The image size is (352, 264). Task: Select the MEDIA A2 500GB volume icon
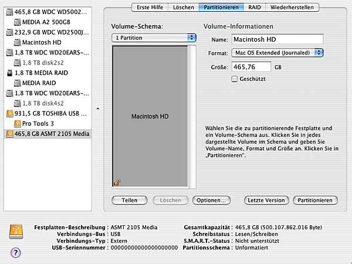(x=16, y=22)
